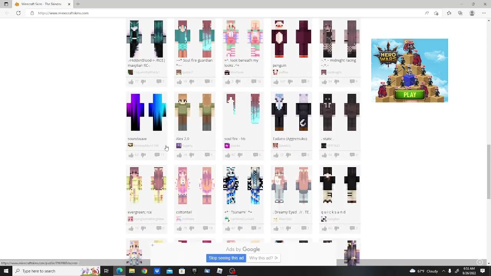
Task: Open Dropbox from the taskbar
Action: 157,271
